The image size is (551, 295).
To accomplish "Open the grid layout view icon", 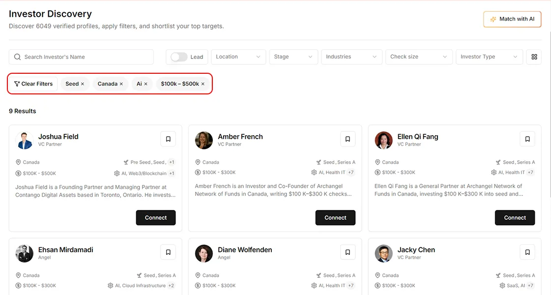I will coord(534,57).
